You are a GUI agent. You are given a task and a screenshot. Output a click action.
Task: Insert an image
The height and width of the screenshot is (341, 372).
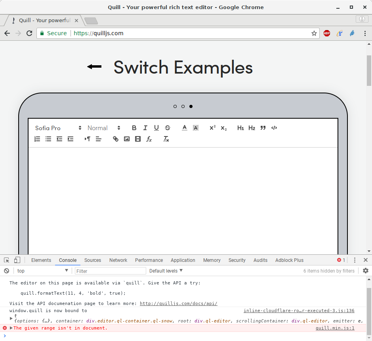pyautogui.click(x=127, y=139)
